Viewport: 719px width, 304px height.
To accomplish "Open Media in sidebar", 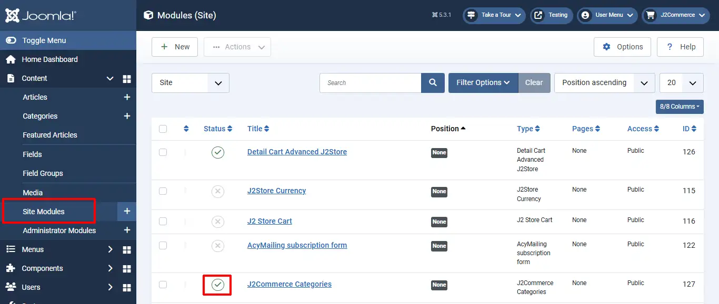I will click(x=33, y=193).
